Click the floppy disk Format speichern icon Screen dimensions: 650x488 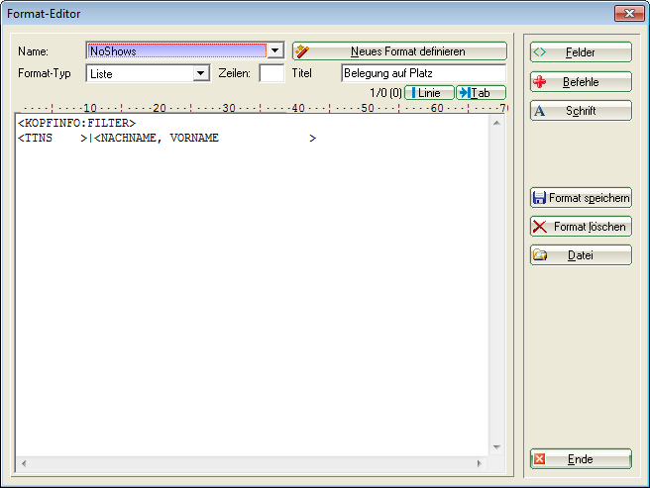click(540, 198)
